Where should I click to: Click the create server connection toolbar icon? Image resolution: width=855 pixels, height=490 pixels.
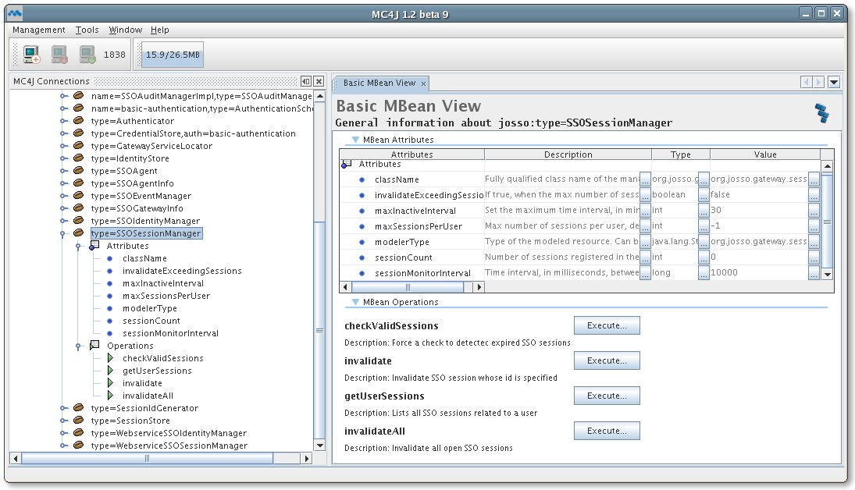[31, 55]
